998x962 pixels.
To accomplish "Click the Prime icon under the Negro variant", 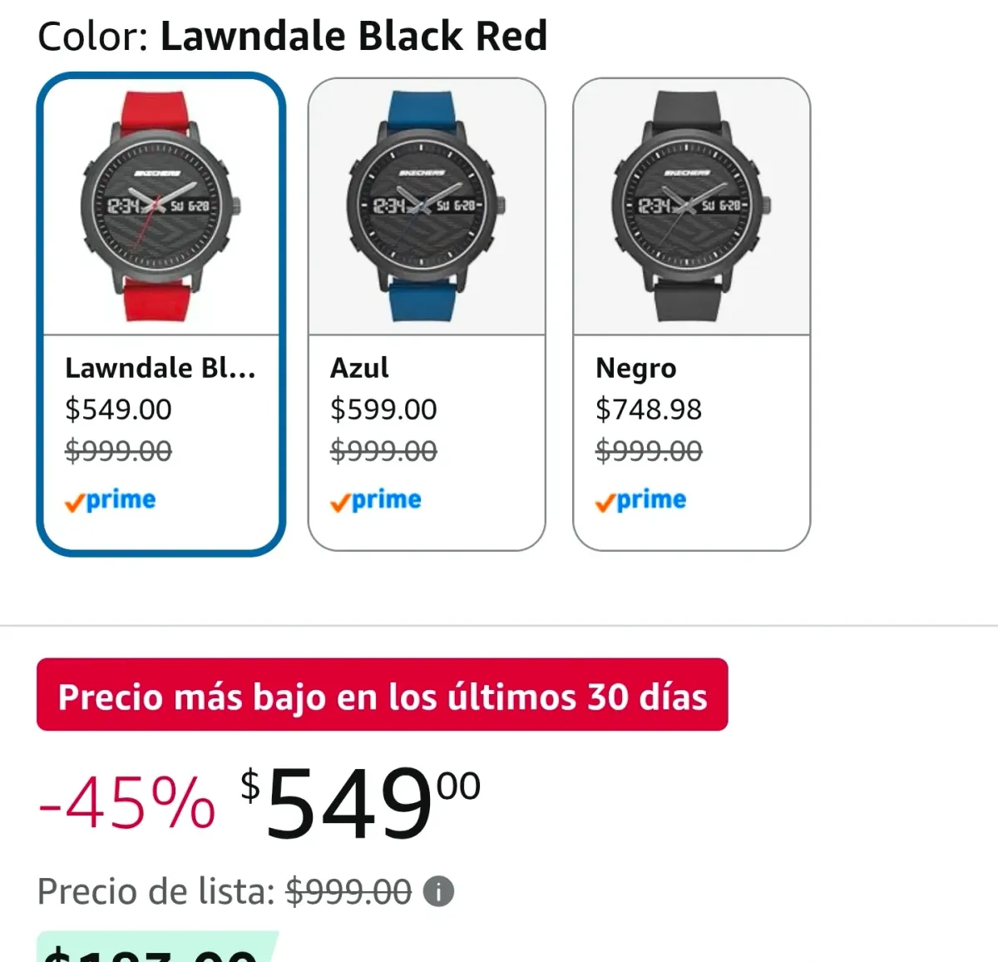I will 640,499.
